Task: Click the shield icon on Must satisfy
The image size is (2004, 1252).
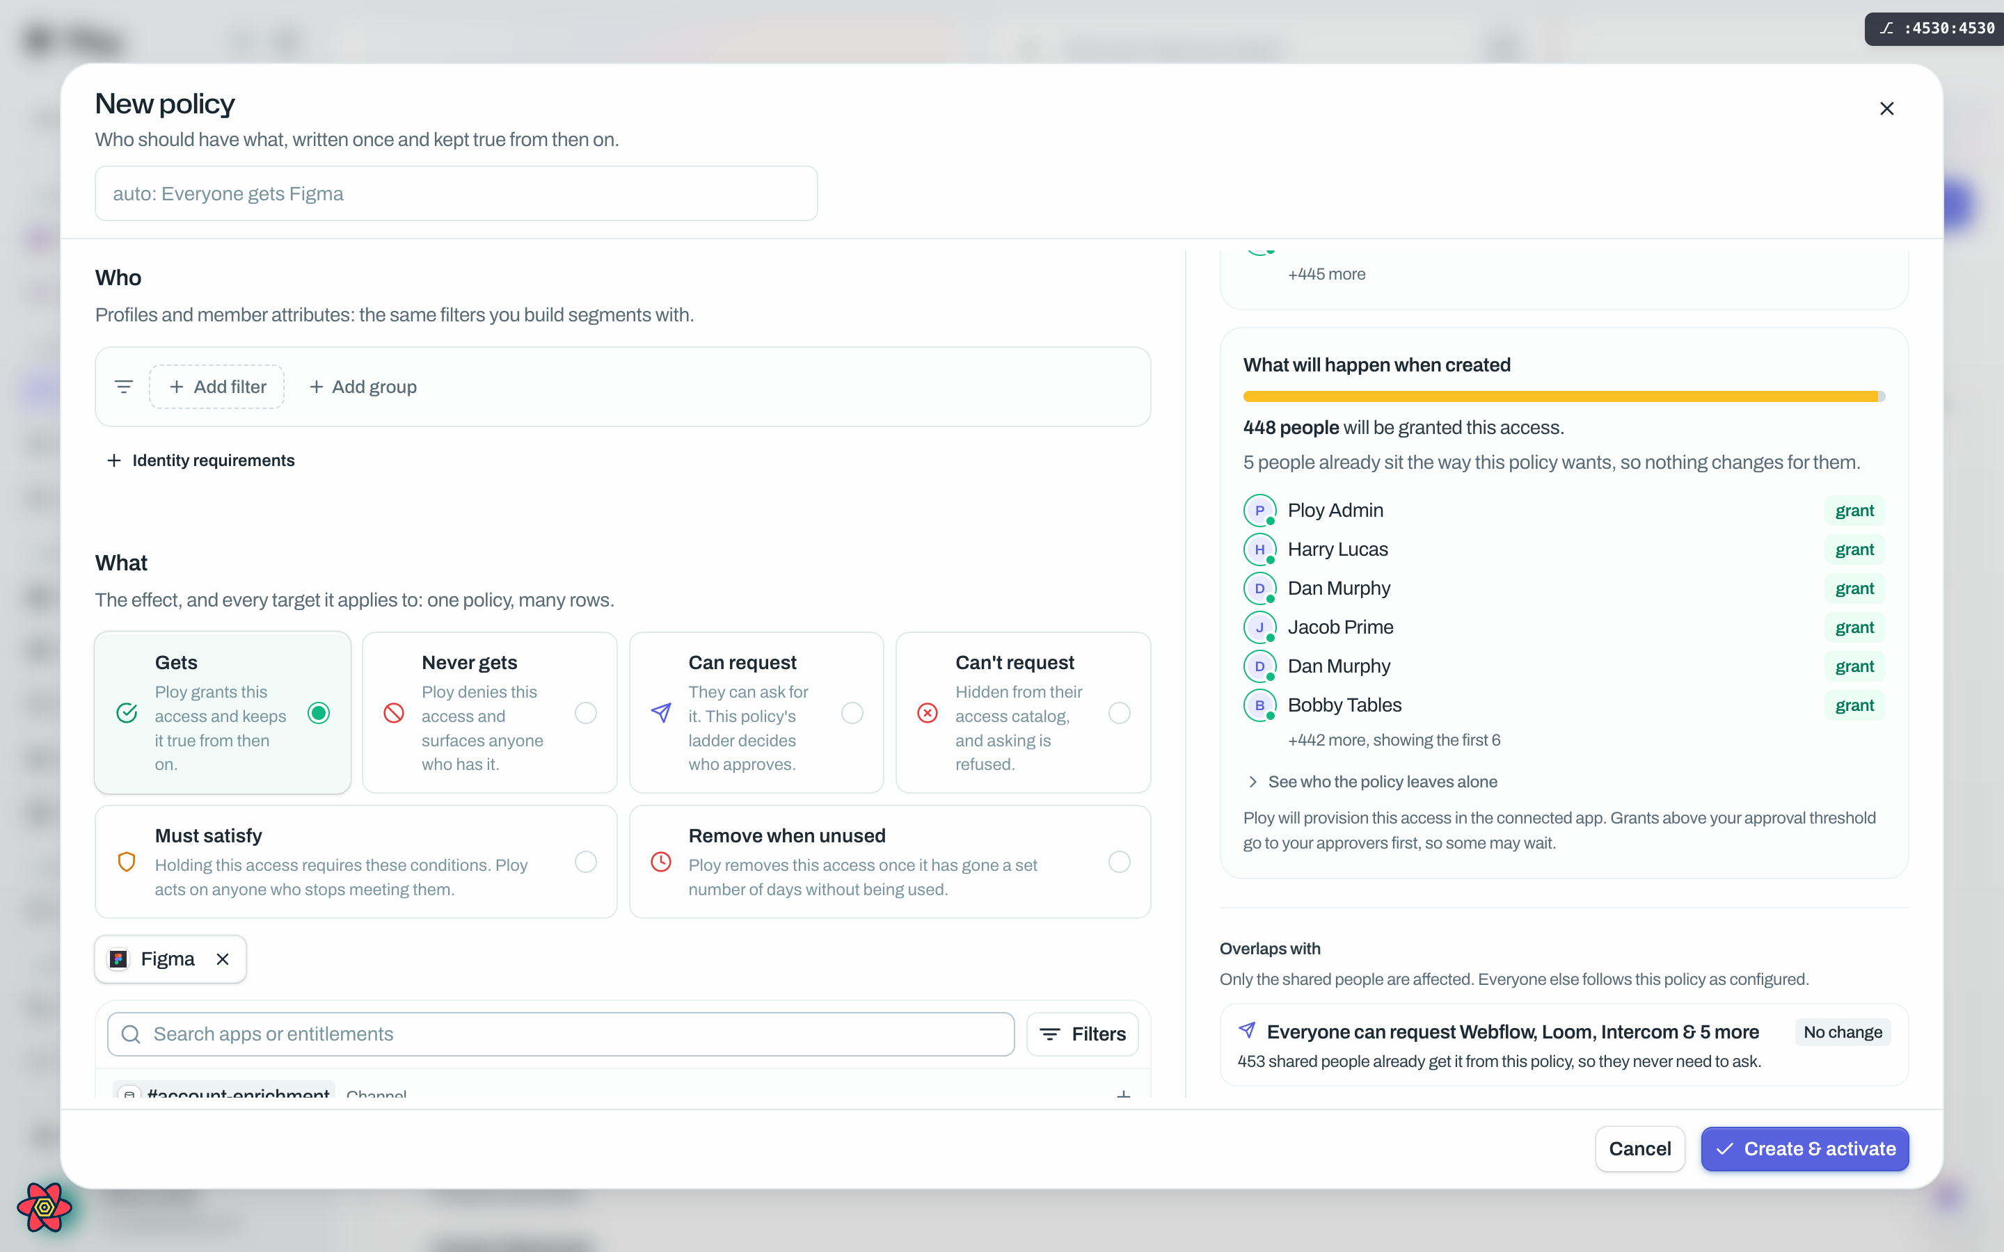Action: pyautogui.click(x=127, y=862)
